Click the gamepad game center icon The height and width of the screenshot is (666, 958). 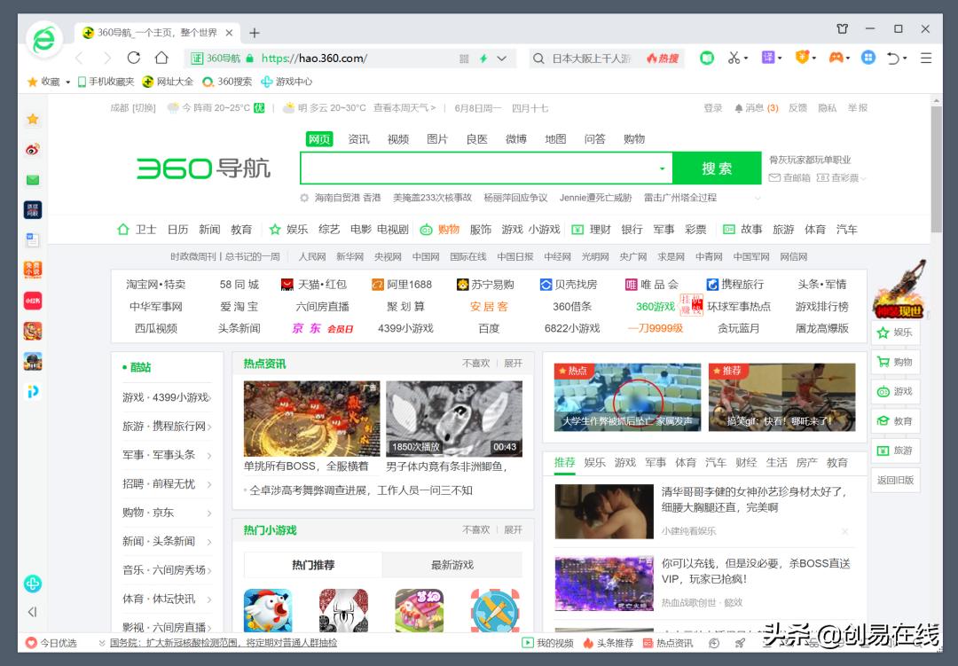pyautogui.click(x=836, y=57)
